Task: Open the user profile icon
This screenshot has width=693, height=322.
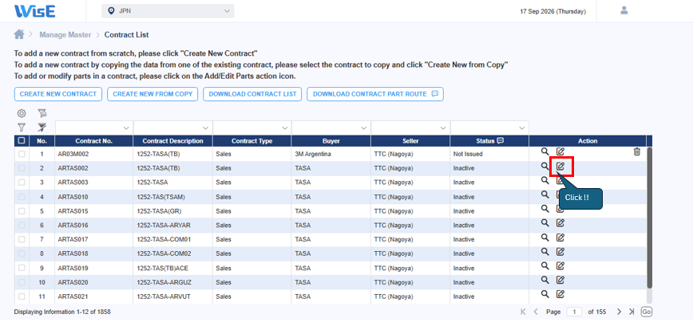Action: [x=624, y=10]
